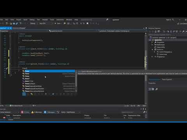Toggle the Messages filter in Error List
Viewport: 187px width, 140px height.
tap(49, 112)
